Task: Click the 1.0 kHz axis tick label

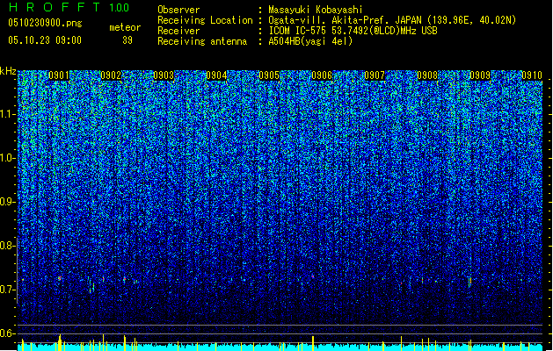Action: pos(8,158)
